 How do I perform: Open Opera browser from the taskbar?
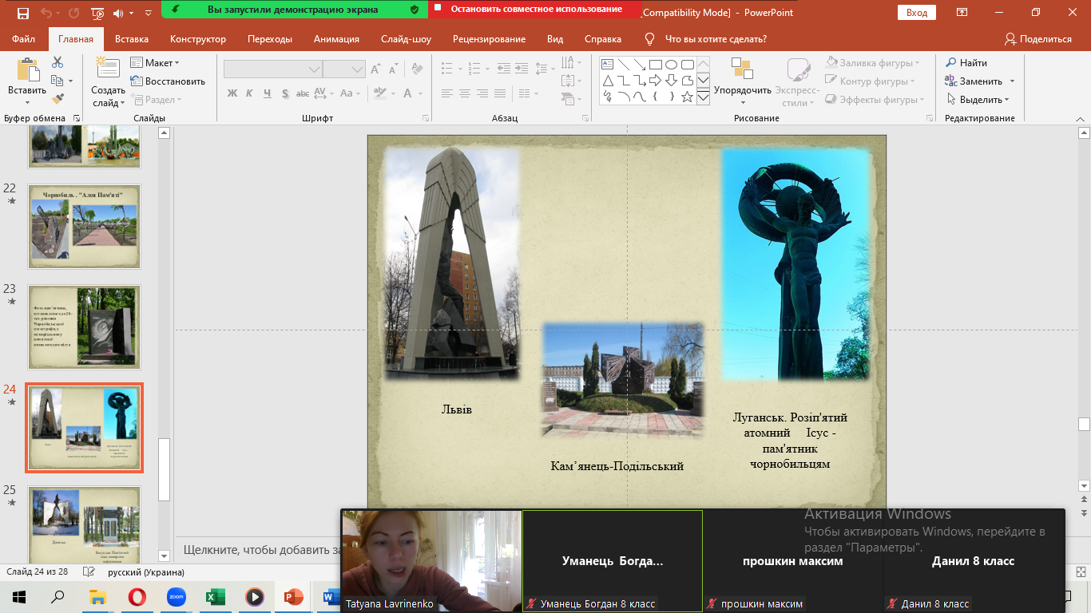pos(137,596)
